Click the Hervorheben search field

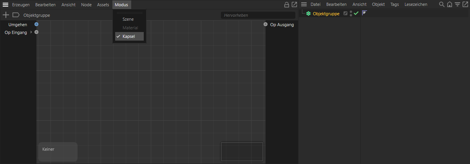258,15
